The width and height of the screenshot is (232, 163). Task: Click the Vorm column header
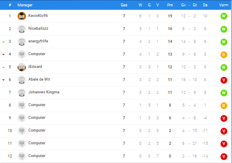[x=223, y=5]
